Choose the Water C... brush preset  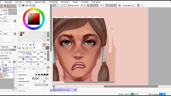pyautogui.click(x=43, y=53)
